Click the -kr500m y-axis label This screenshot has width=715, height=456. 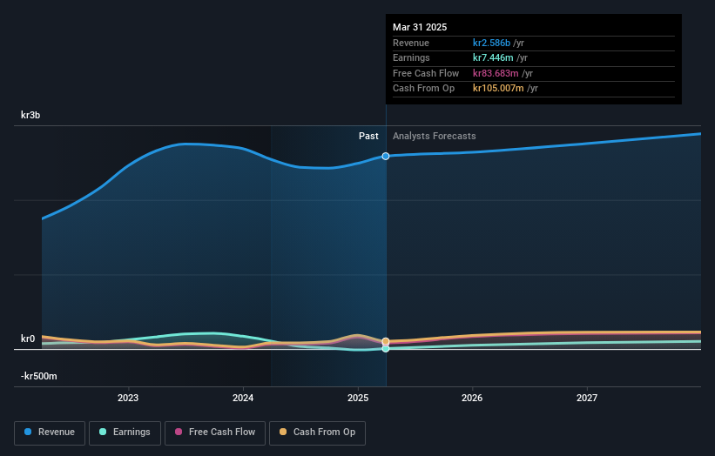point(39,376)
